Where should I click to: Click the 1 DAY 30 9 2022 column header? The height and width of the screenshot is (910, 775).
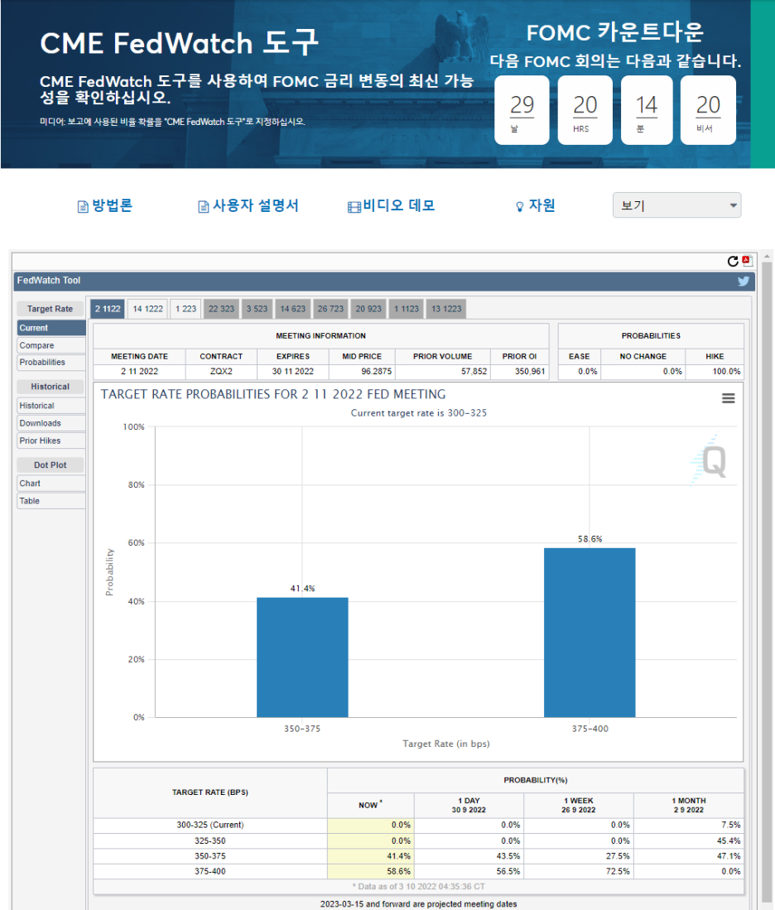(469, 805)
